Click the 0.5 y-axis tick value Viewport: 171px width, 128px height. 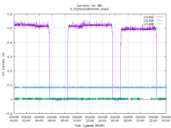coord(10,28)
